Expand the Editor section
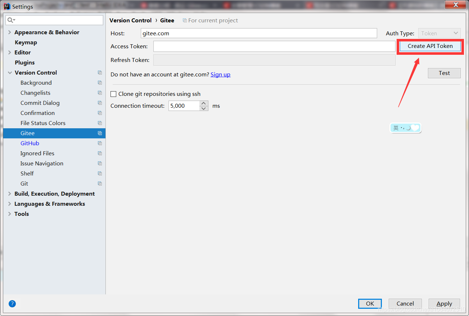The height and width of the screenshot is (316, 469). [10, 53]
